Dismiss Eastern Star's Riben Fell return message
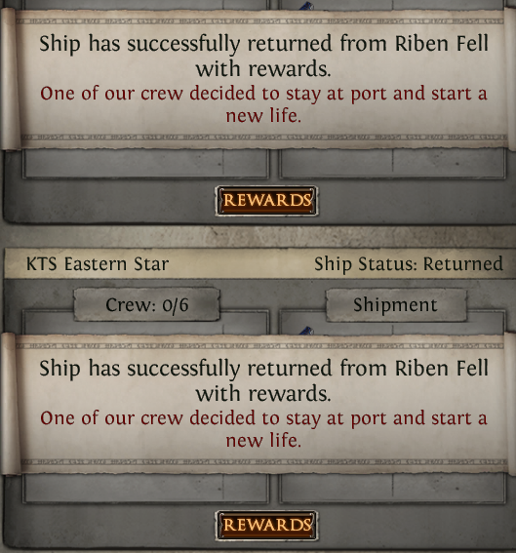 [263, 403]
